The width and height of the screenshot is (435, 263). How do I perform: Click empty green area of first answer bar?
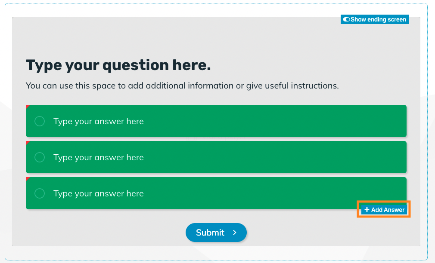coord(275,121)
